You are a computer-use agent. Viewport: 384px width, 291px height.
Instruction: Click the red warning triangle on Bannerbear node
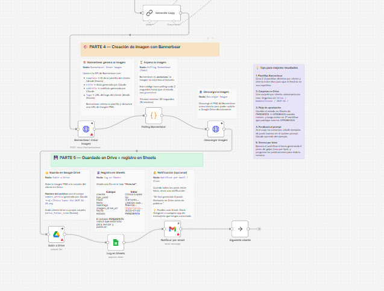pyautogui.click(x=91, y=135)
